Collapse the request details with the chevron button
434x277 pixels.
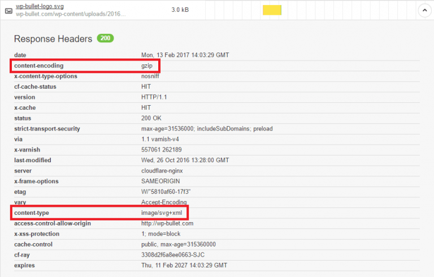(424, 11)
